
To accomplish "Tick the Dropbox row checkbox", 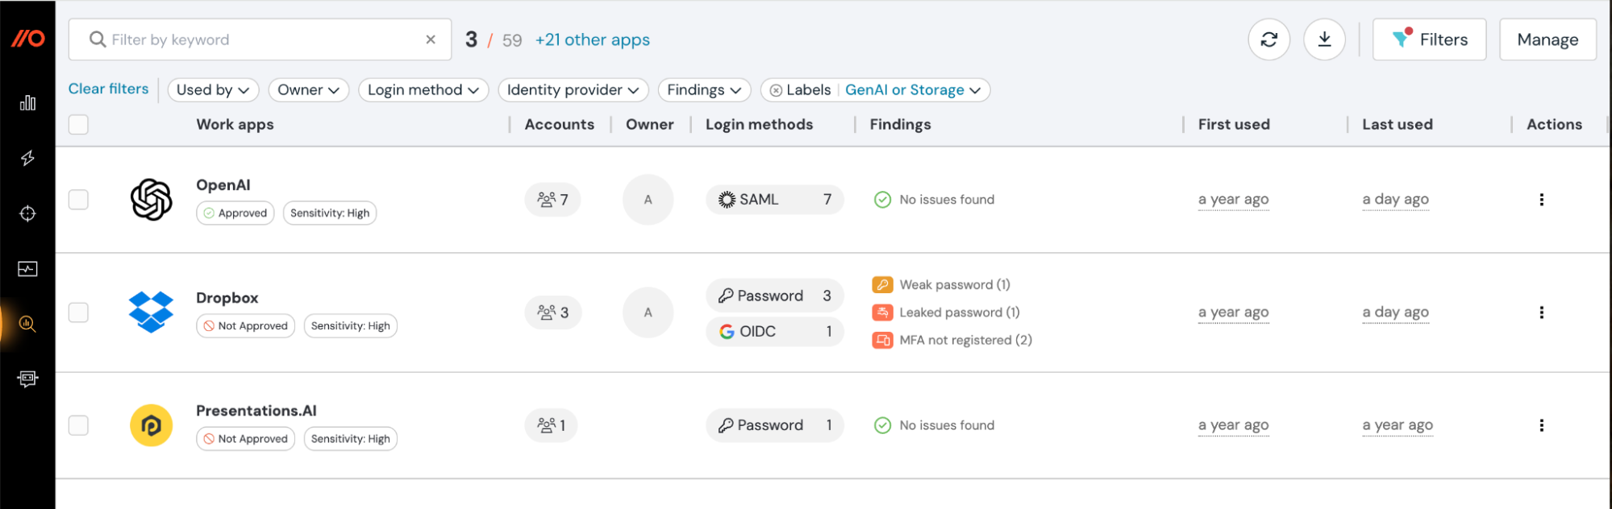I will [78, 312].
